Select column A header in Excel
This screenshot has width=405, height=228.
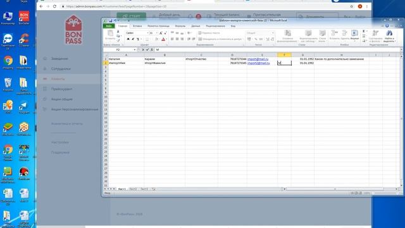pyautogui.click(x=126, y=55)
